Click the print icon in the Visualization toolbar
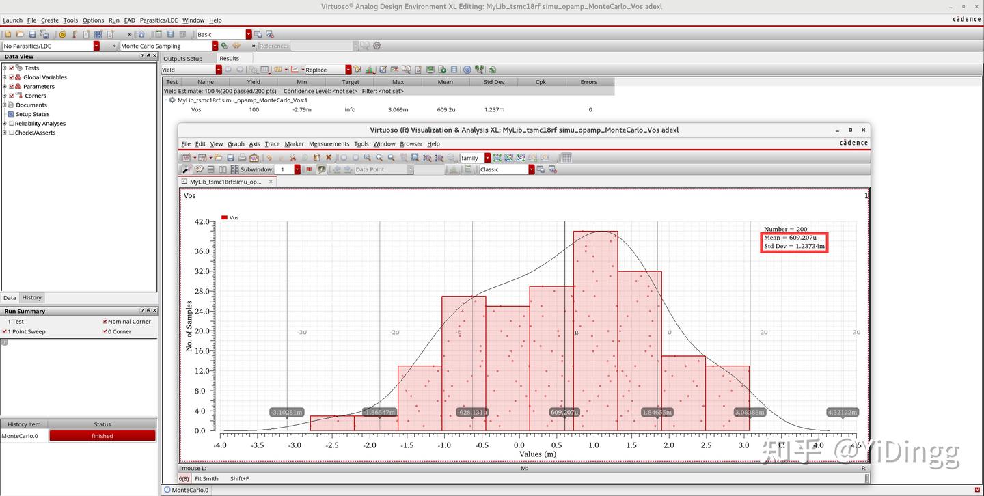Viewport: 984px width, 496px height. coord(242,158)
